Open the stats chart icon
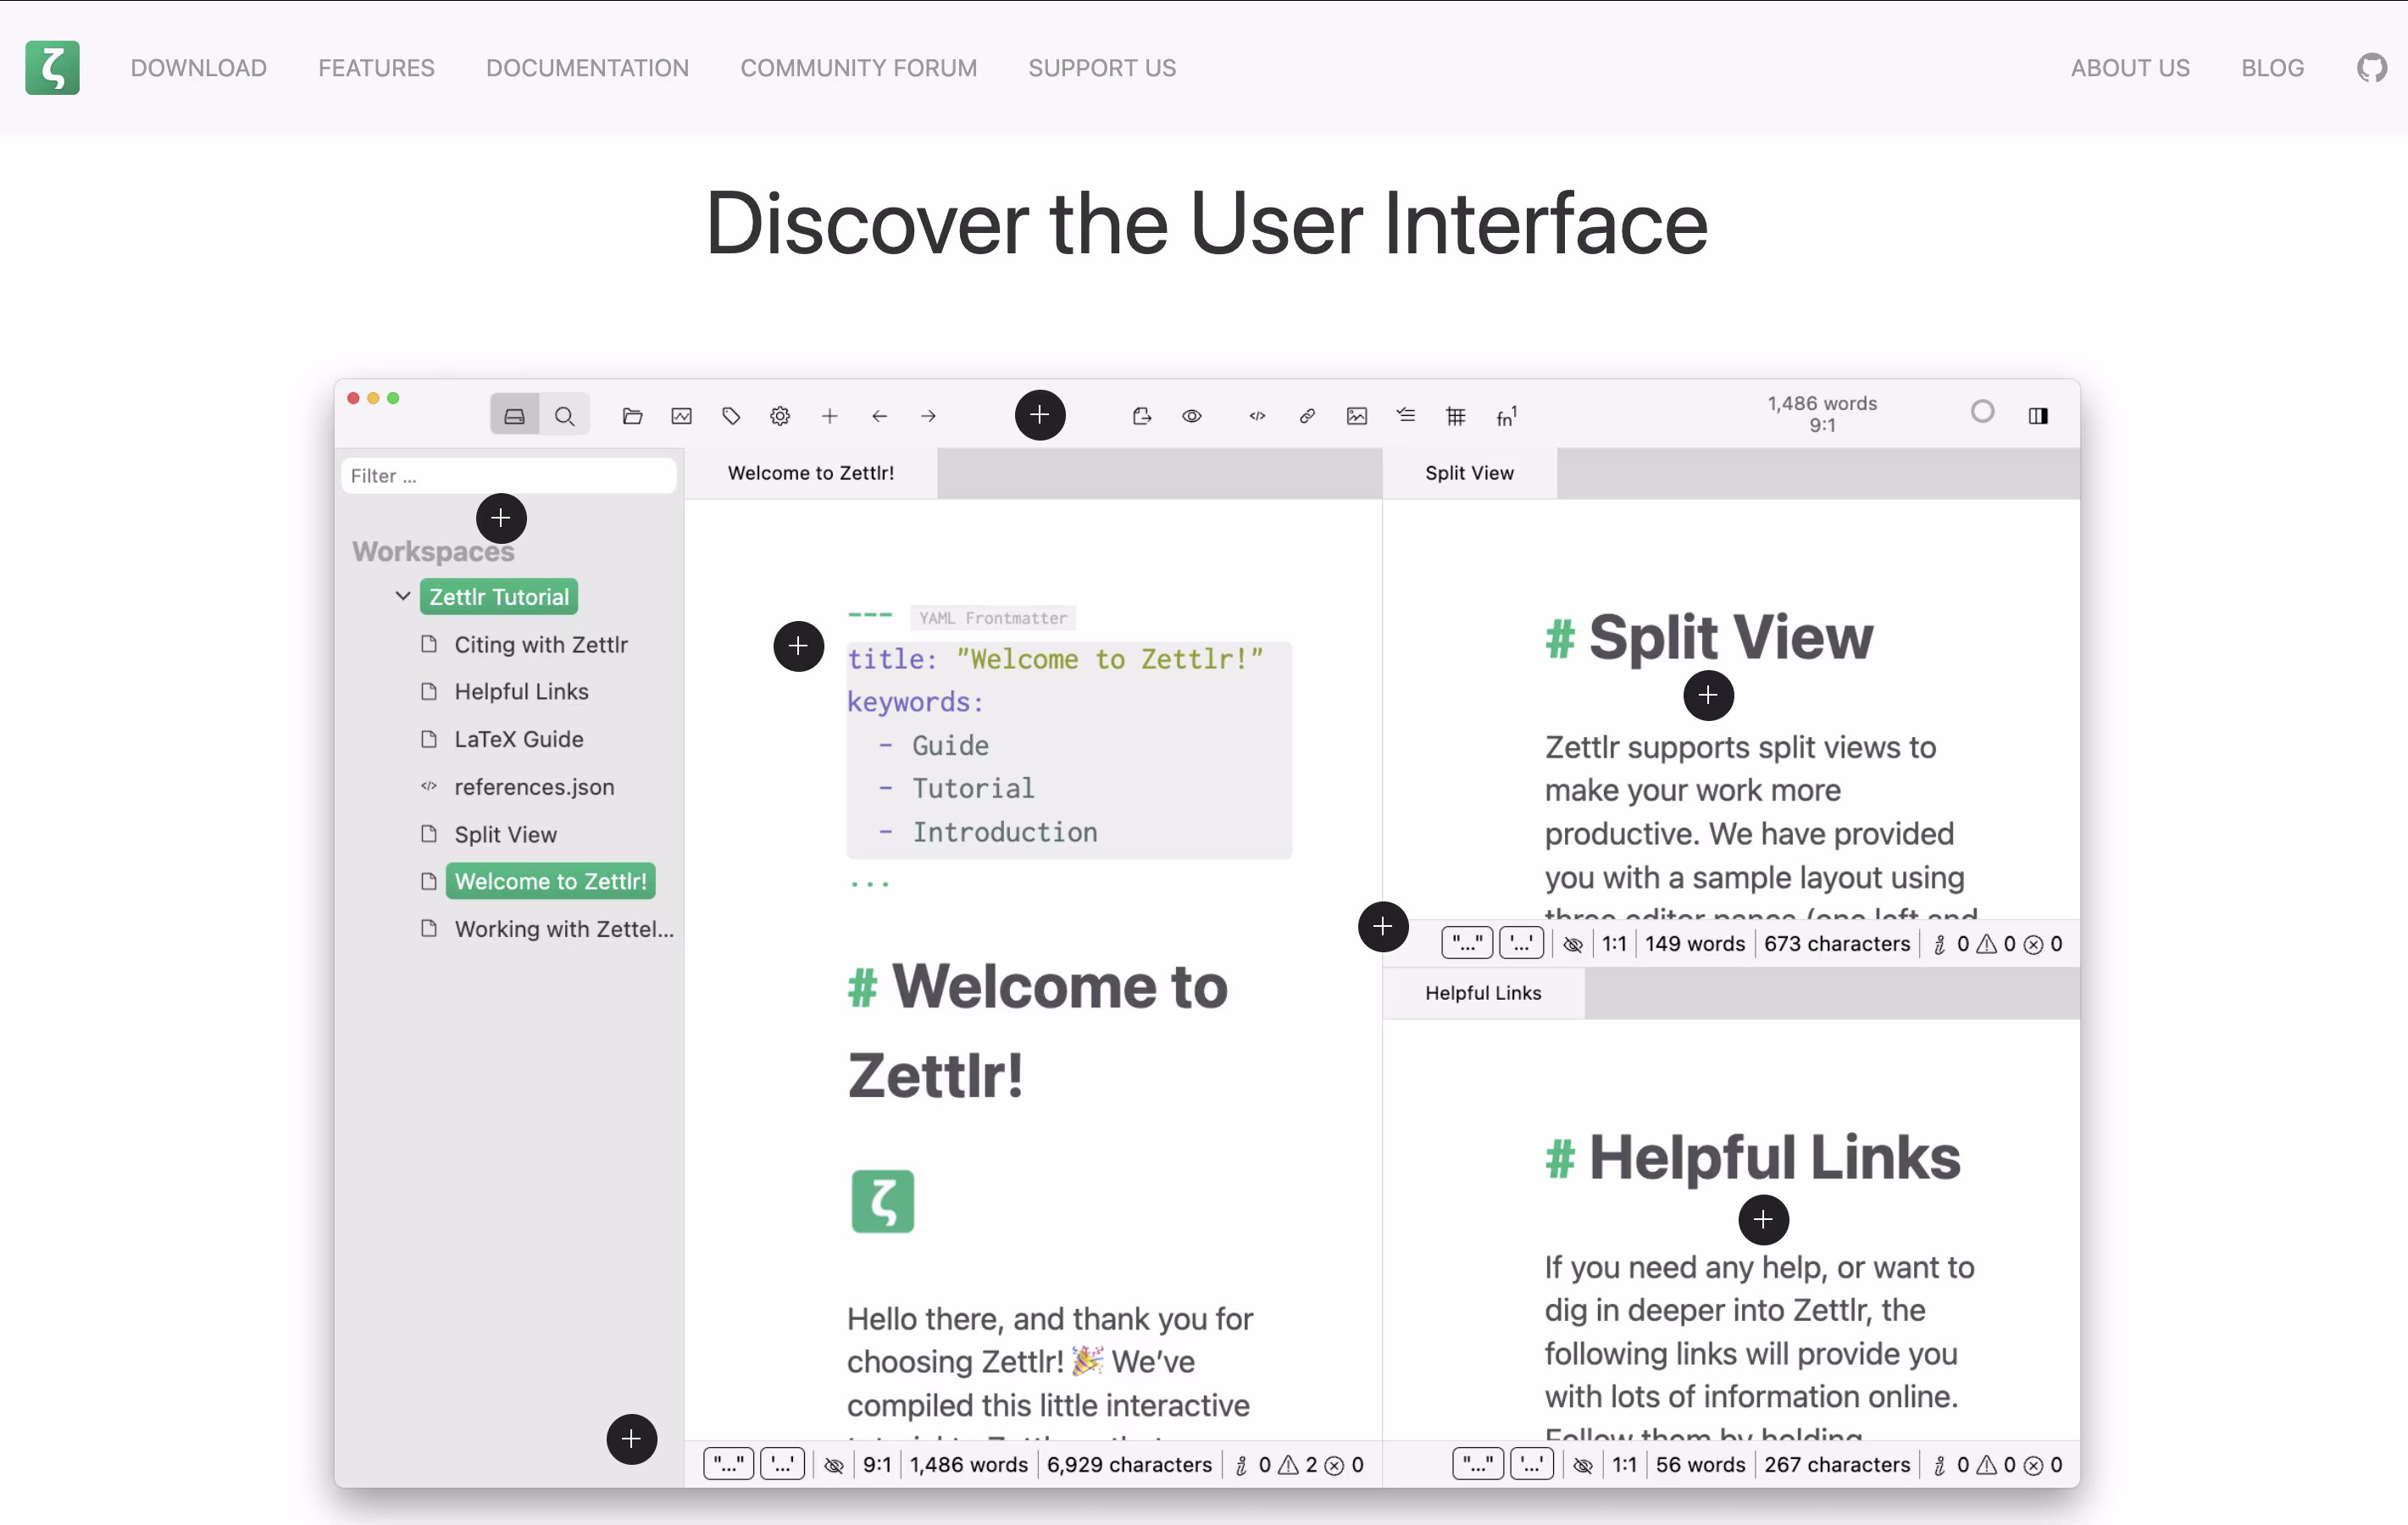The height and width of the screenshot is (1525, 2408). click(682, 416)
